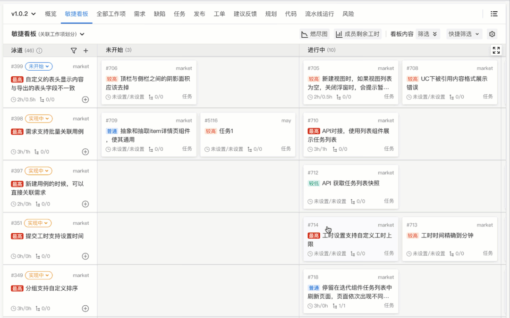Screen dimensions: 510x318
Task: Click the swimlane filter funnel icon
Action: pyautogui.click(x=74, y=50)
